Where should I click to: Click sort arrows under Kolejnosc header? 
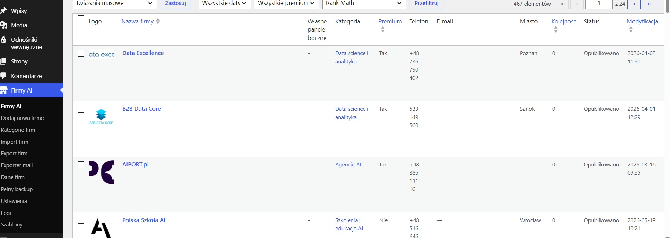point(555,30)
